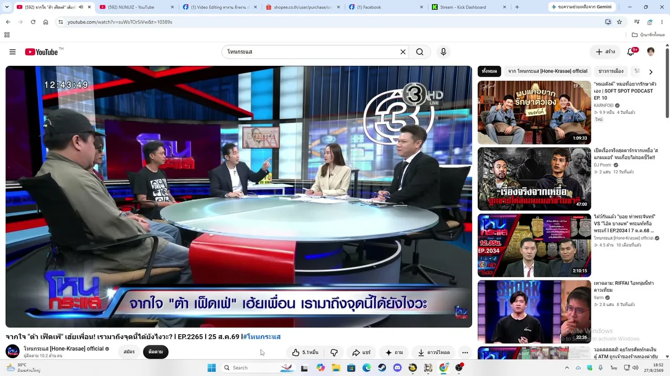Click the สร้าง create button
The height and width of the screenshot is (376, 670).
[606, 52]
